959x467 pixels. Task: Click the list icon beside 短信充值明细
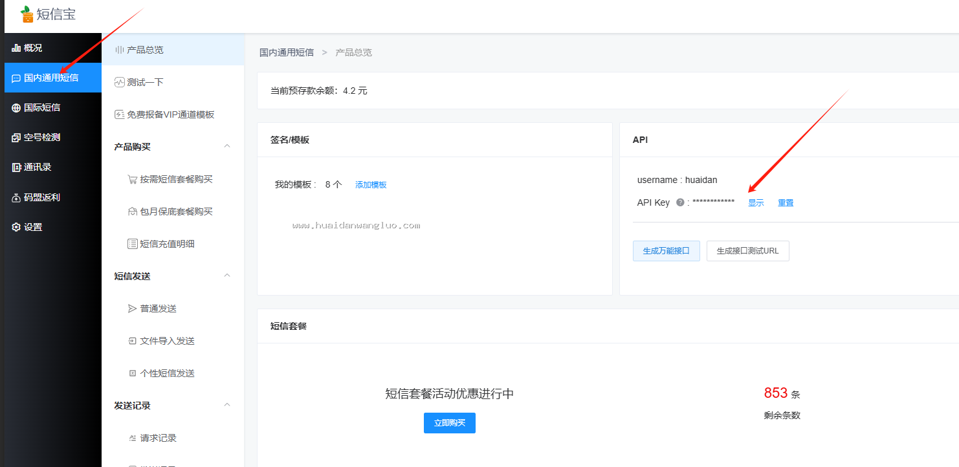[132, 244]
